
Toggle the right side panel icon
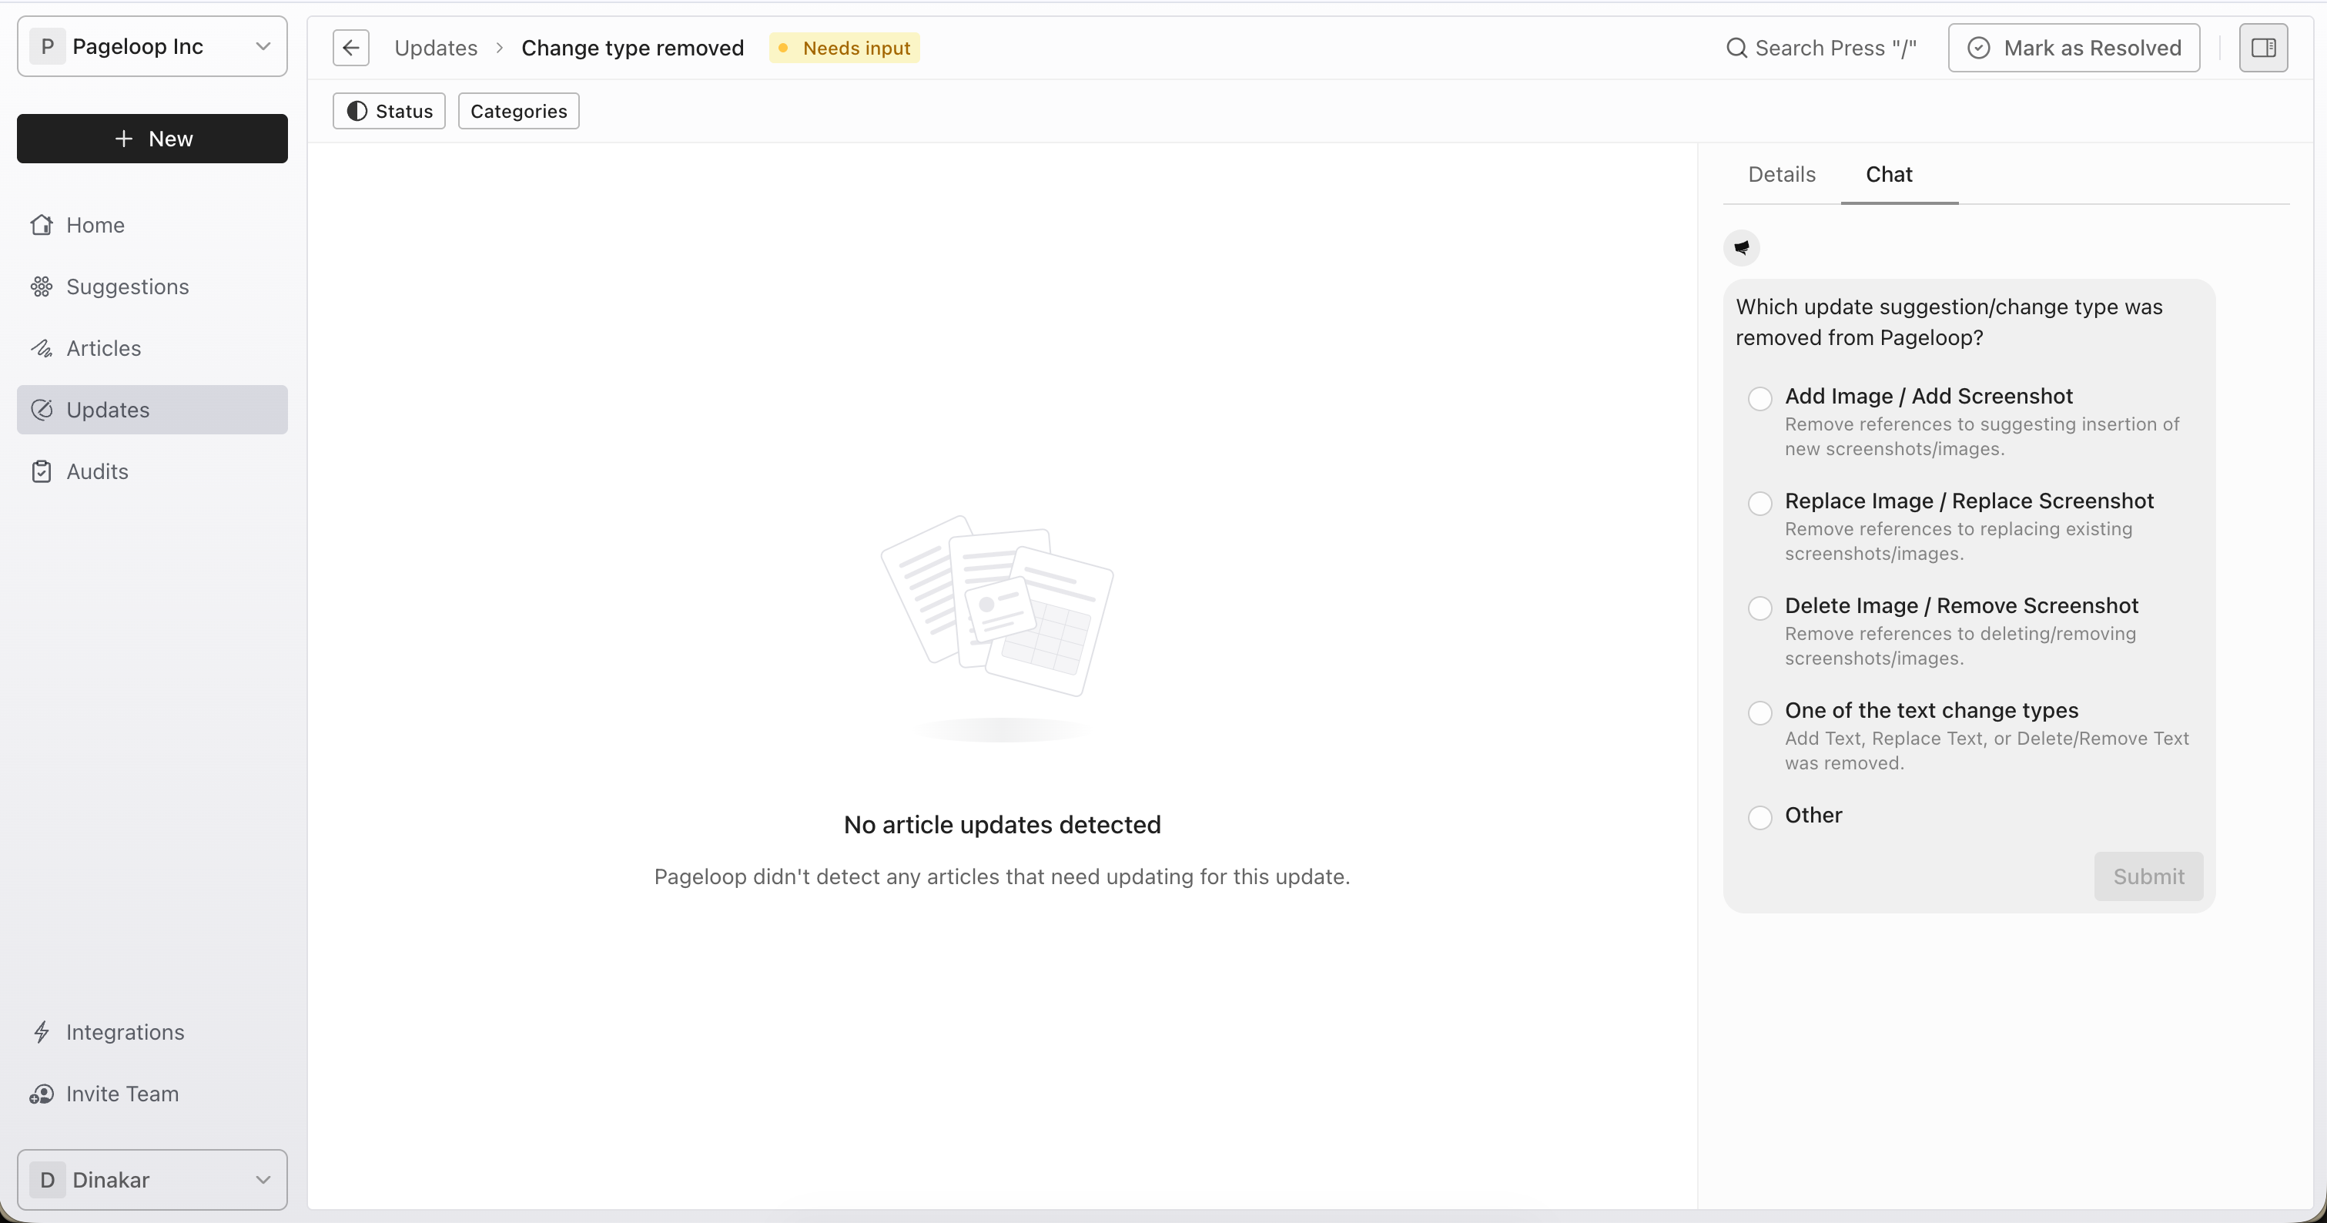[x=2263, y=48]
